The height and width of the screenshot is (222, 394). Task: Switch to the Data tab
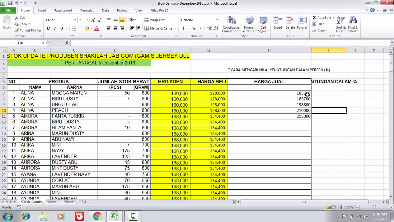point(105,10)
